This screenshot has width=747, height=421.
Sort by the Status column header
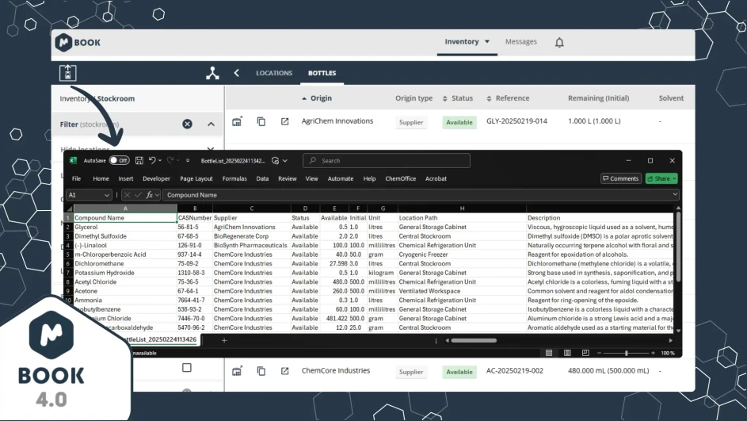(x=457, y=98)
